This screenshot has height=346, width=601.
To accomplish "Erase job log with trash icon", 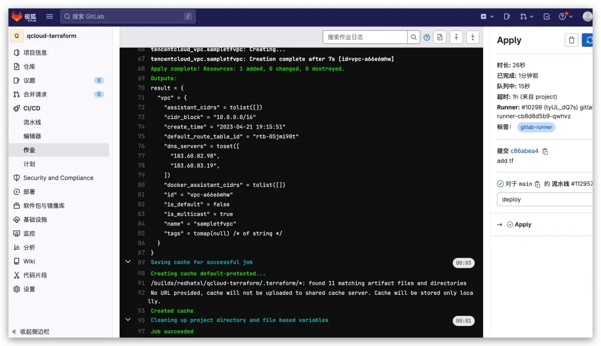I will tap(572, 40).
